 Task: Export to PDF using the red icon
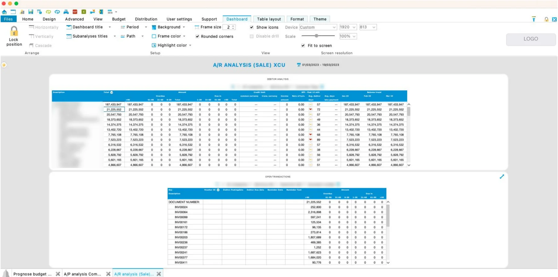[75, 12]
